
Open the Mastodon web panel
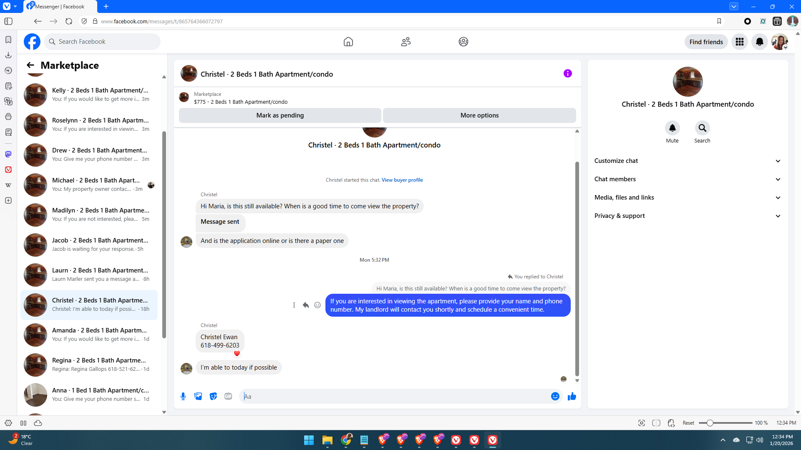point(8,154)
